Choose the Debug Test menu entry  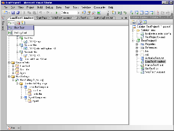point(21,33)
